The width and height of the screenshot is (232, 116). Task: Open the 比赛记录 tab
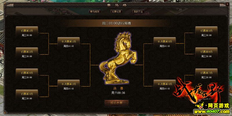click(117, 12)
